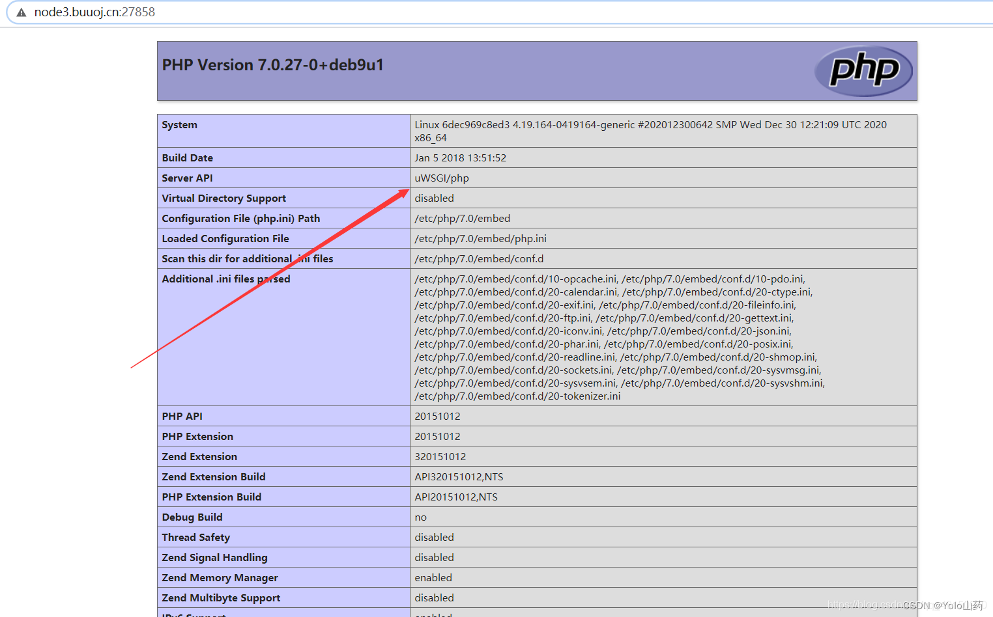This screenshot has height=617, width=993.
Task: Click the Thread Safety label
Action: click(196, 538)
